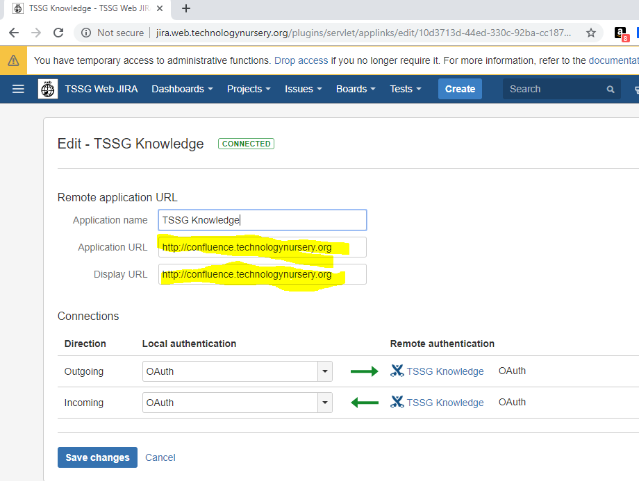The image size is (639, 481).
Task: Click the warning triangle icon in banner
Action: [x=13, y=60]
